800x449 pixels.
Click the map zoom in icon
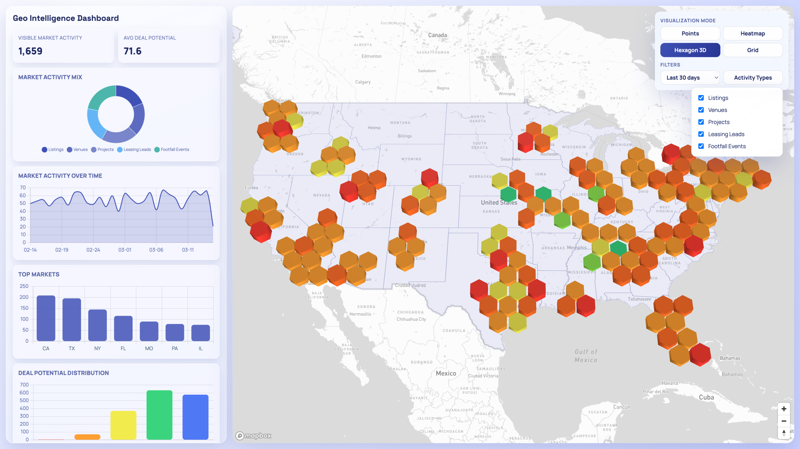tap(784, 408)
